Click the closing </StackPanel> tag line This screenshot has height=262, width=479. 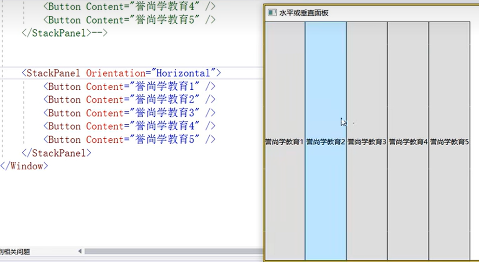coord(57,153)
